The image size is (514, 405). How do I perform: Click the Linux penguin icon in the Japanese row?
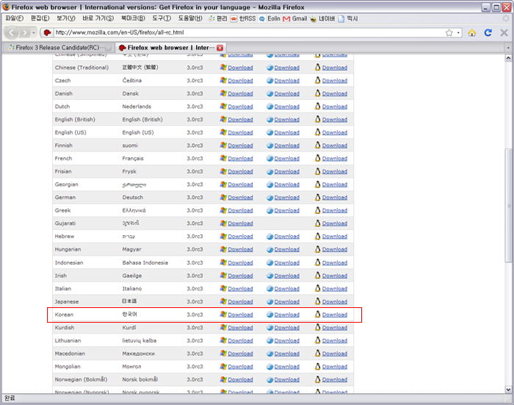click(x=317, y=301)
